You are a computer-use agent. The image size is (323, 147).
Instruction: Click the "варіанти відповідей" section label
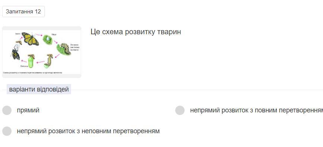pos(39,89)
